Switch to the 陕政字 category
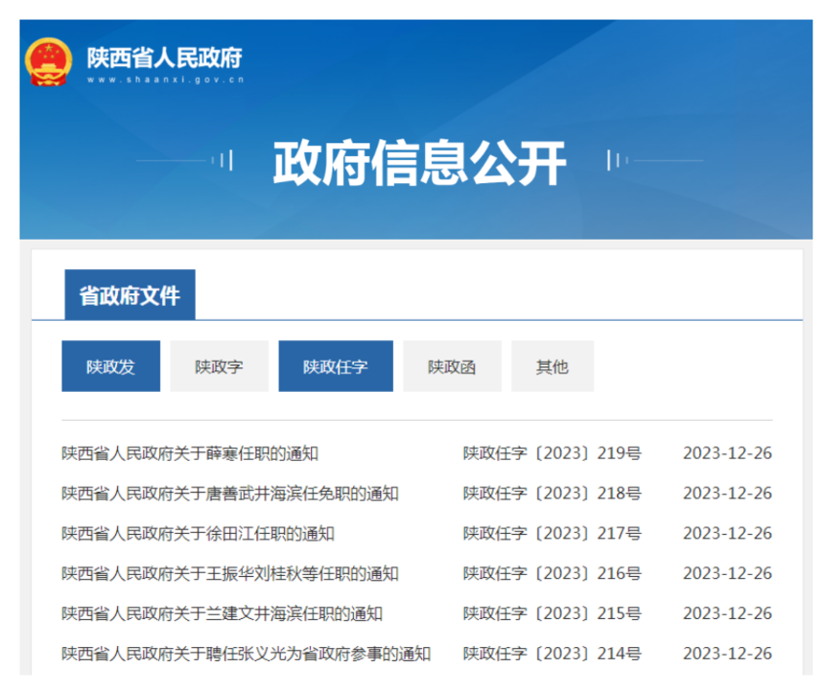This screenshot has height=691, width=825. pyautogui.click(x=219, y=366)
